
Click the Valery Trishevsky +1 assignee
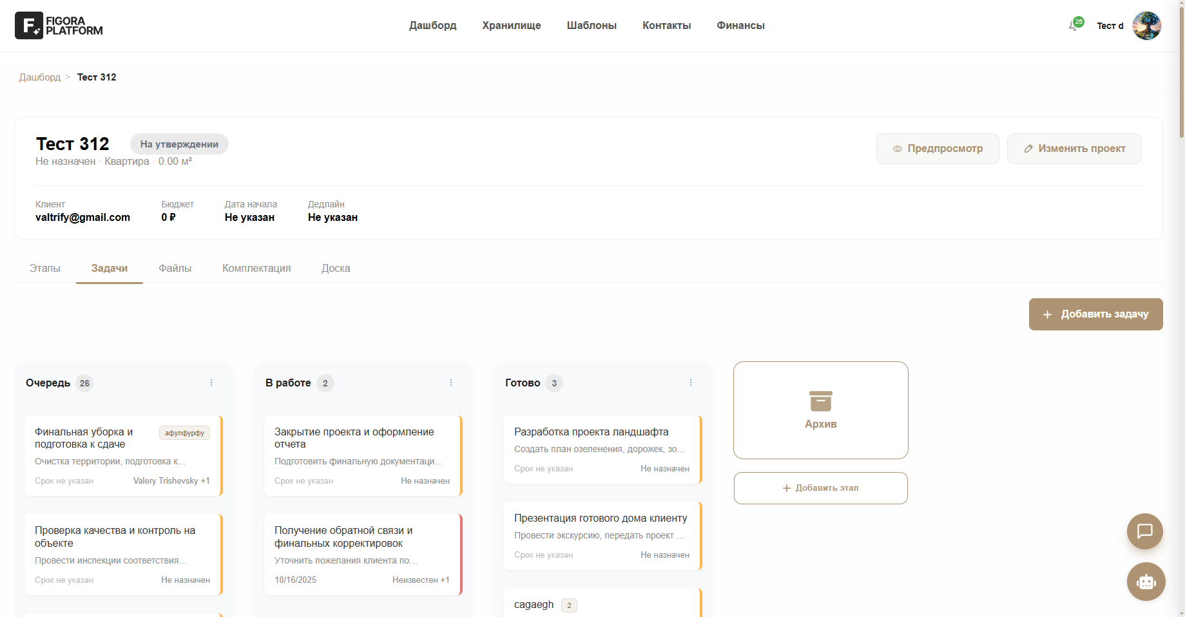(171, 481)
